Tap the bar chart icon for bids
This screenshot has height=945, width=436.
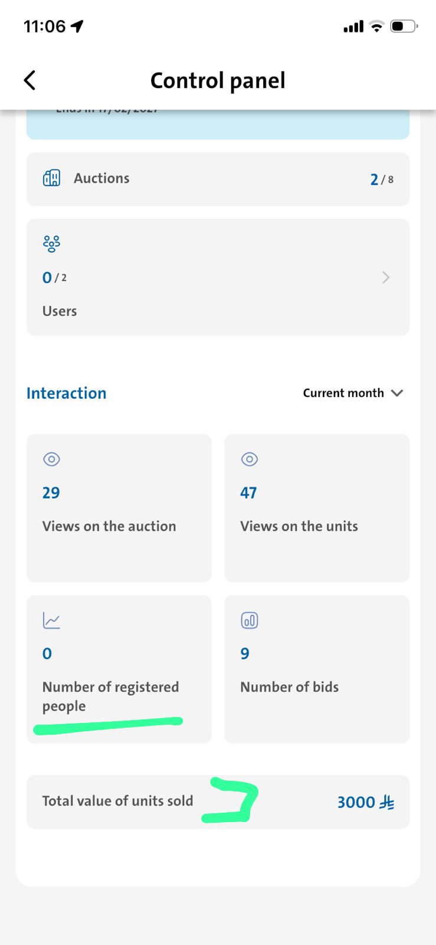click(250, 620)
